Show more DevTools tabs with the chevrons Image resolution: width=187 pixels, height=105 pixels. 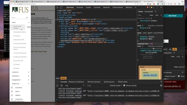coord(136,7)
